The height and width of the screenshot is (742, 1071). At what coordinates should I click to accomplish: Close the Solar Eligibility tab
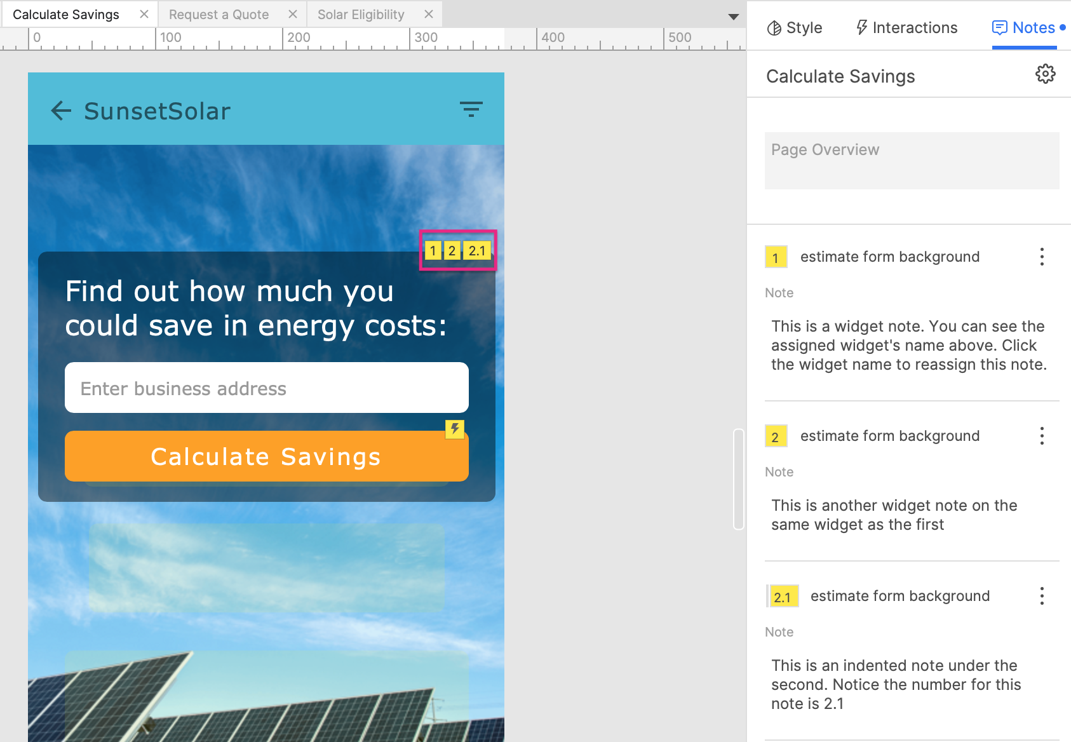point(429,14)
